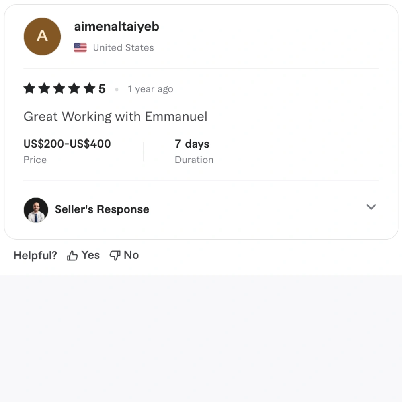Click the thumbs down icon

tap(115, 256)
